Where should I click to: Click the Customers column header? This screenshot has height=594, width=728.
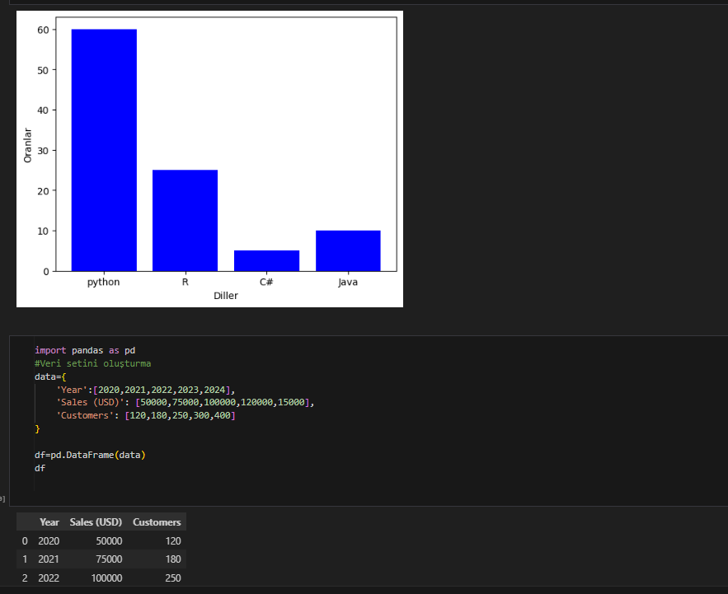coord(157,522)
